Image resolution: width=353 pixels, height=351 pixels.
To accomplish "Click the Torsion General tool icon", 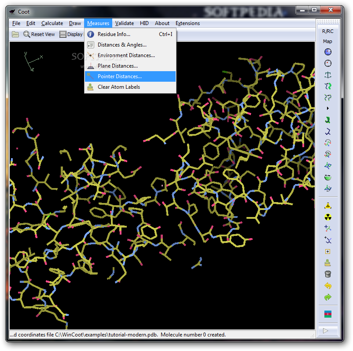I will pyautogui.click(x=328, y=154).
